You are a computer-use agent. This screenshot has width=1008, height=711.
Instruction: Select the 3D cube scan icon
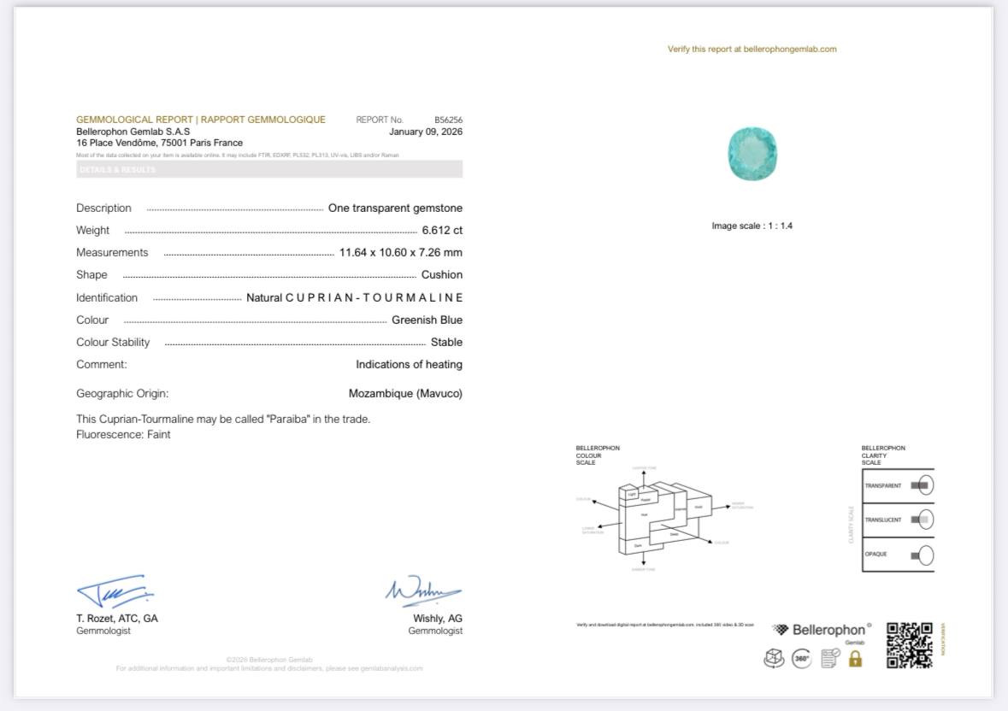774,658
